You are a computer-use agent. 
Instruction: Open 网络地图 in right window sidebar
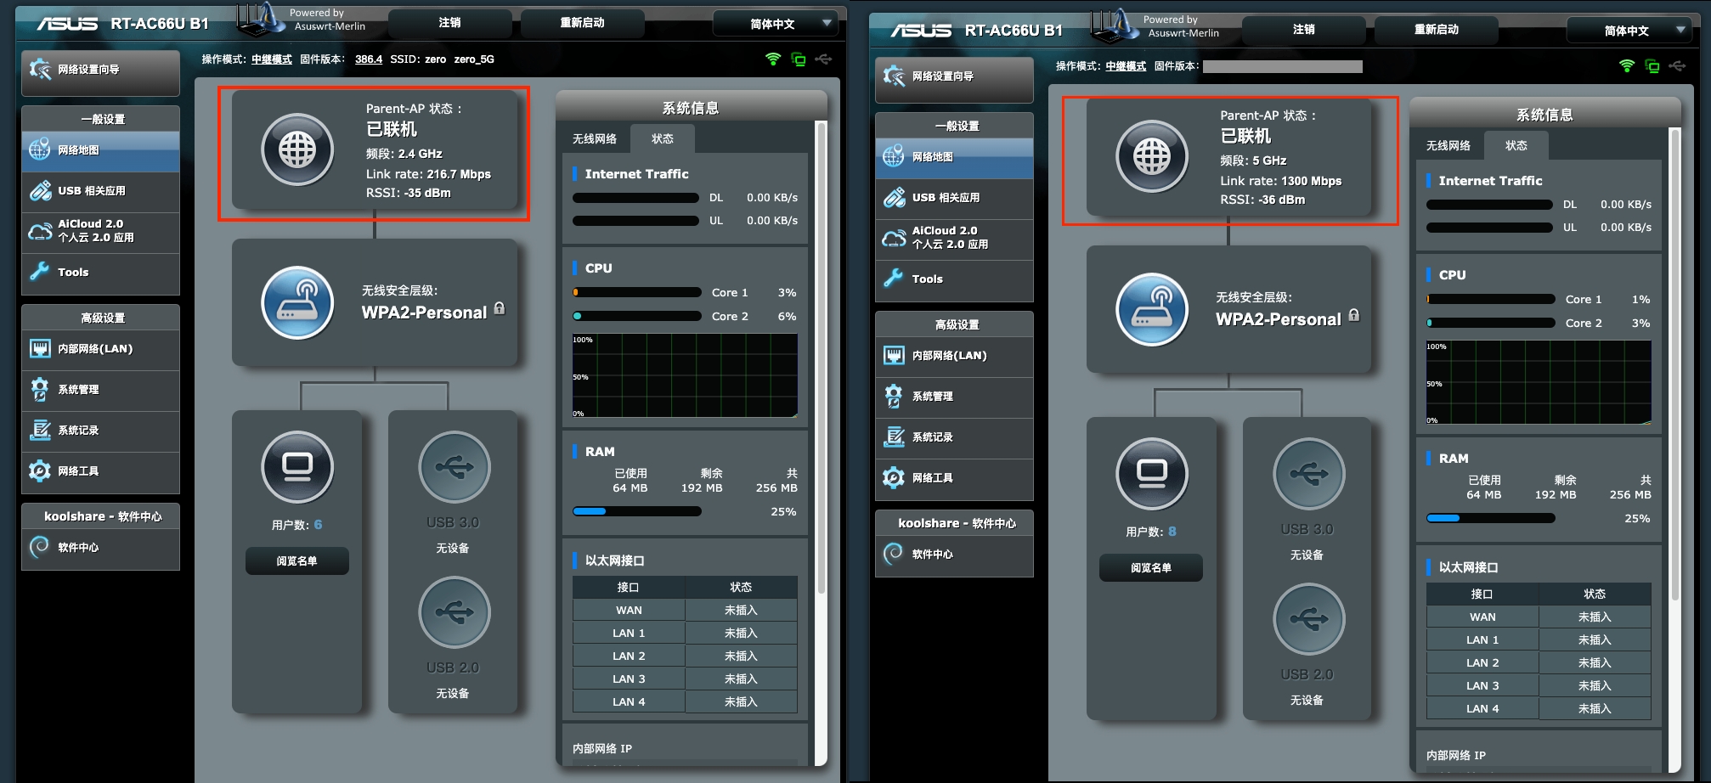click(954, 157)
